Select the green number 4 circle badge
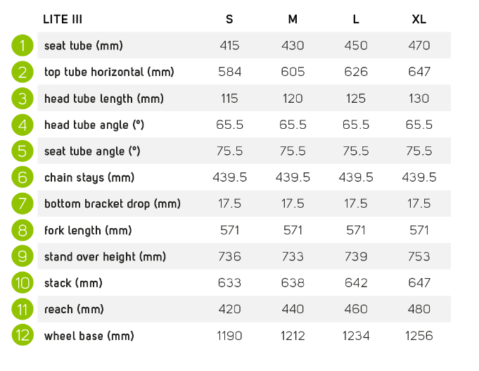 pos(23,125)
